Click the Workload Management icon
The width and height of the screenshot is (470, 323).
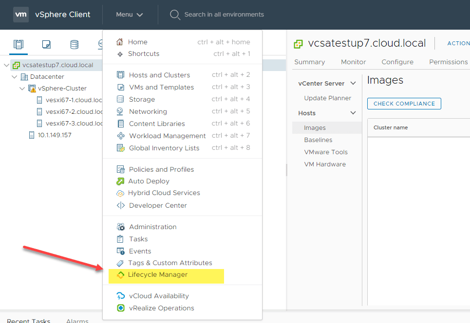(x=120, y=136)
